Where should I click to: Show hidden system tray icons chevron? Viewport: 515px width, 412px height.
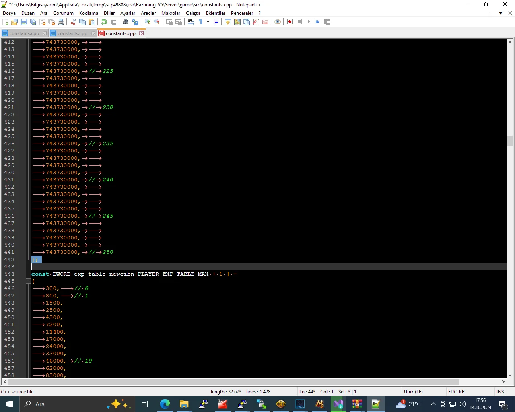pos(433,404)
